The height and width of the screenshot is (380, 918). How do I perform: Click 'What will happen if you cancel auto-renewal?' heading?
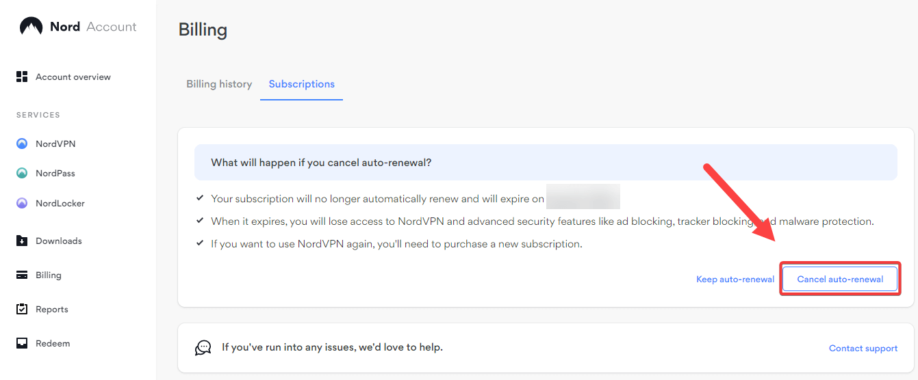tap(321, 163)
